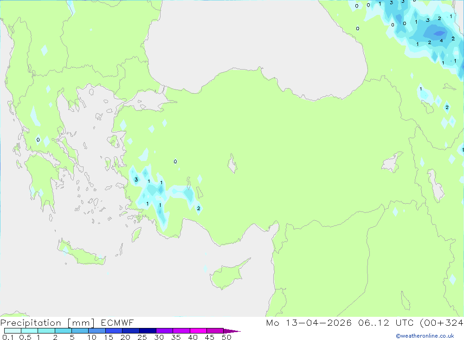Click the weatheronline.co.uk copyright link
Image resolution: width=464 pixels, height=340 pixels.
[x=425, y=336]
